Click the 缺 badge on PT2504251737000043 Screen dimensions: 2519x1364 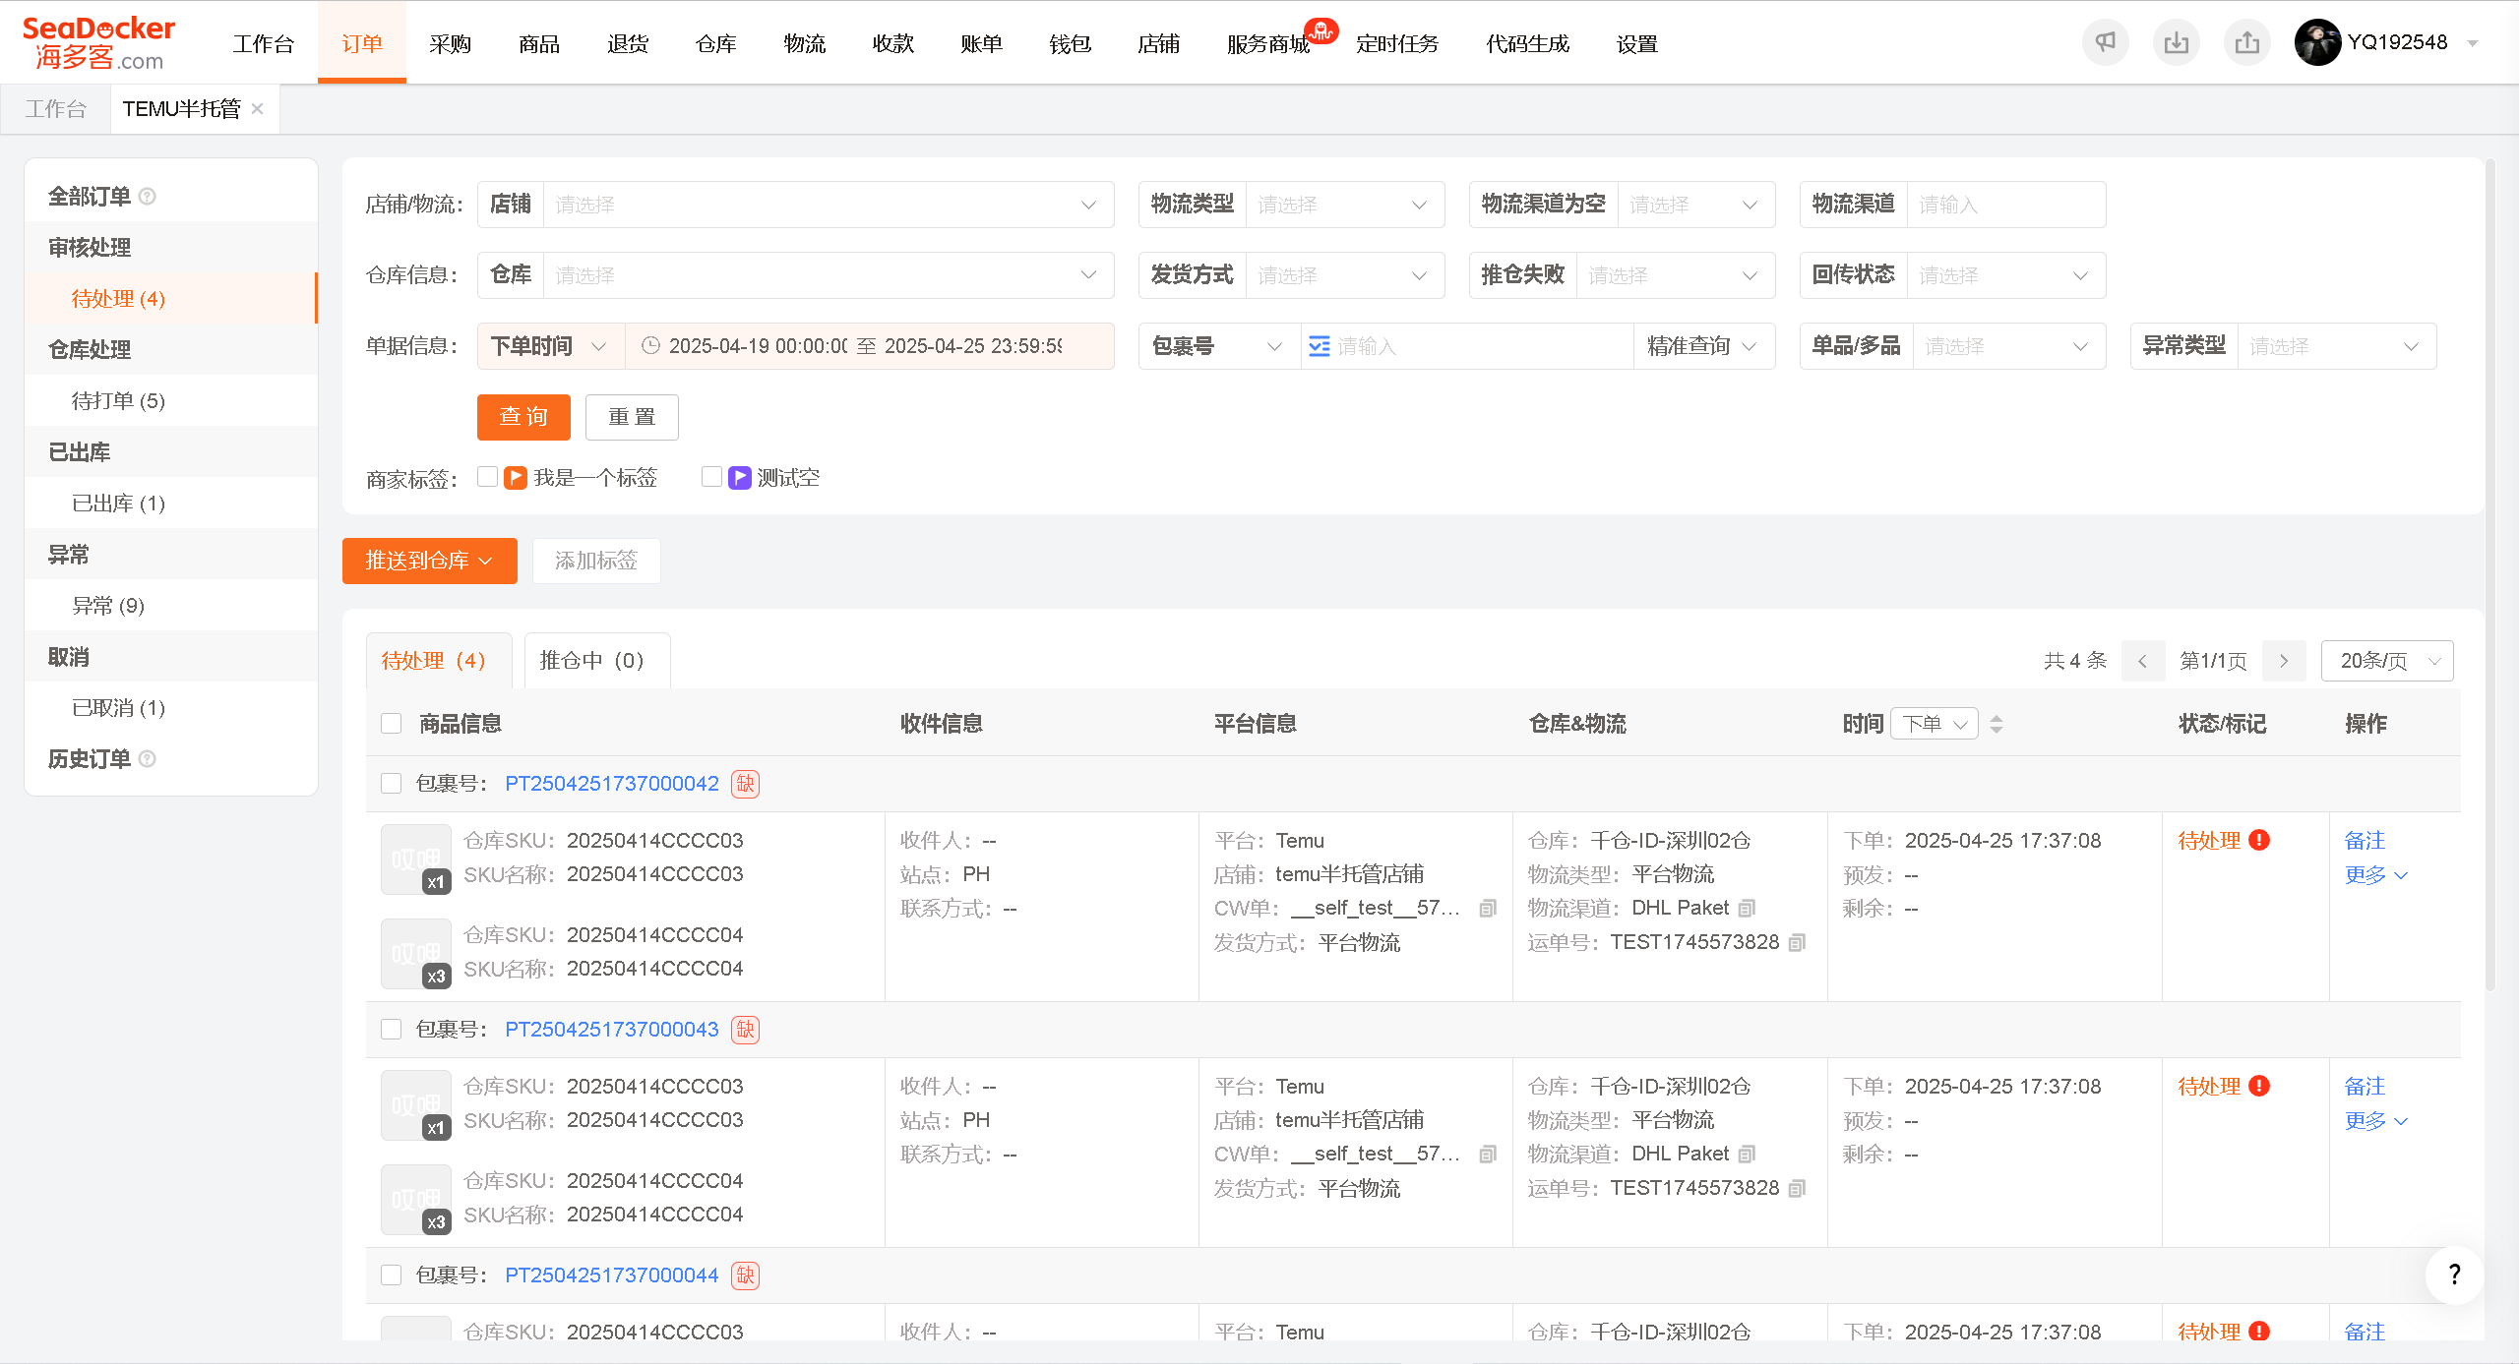tap(745, 1030)
